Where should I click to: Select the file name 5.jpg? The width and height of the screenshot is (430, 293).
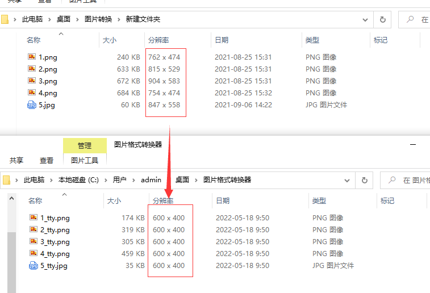[x=47, y=105]
